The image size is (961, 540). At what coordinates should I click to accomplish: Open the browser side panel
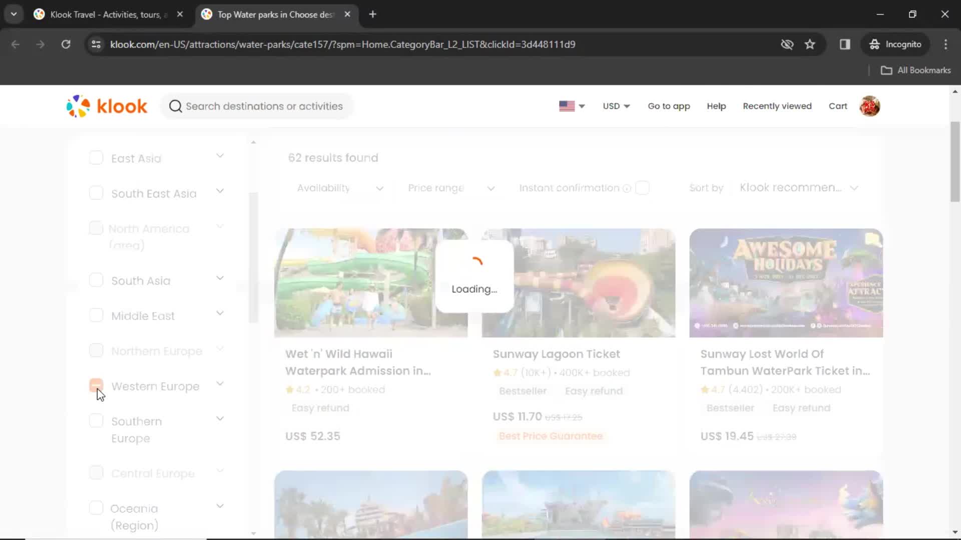coord(845,44)
